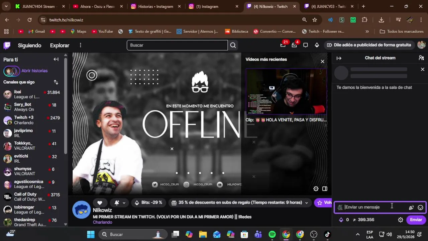Expand gift sub discount banner chevron
Screen dimensions: 428x241
(x=306, y=203)
